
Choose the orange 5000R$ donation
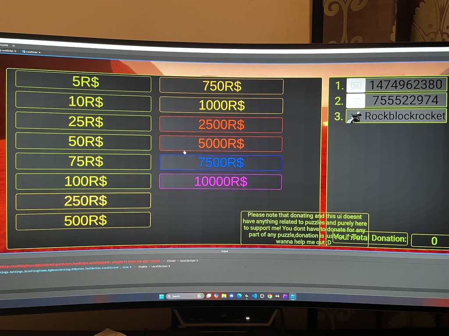(x=221, y=143)
